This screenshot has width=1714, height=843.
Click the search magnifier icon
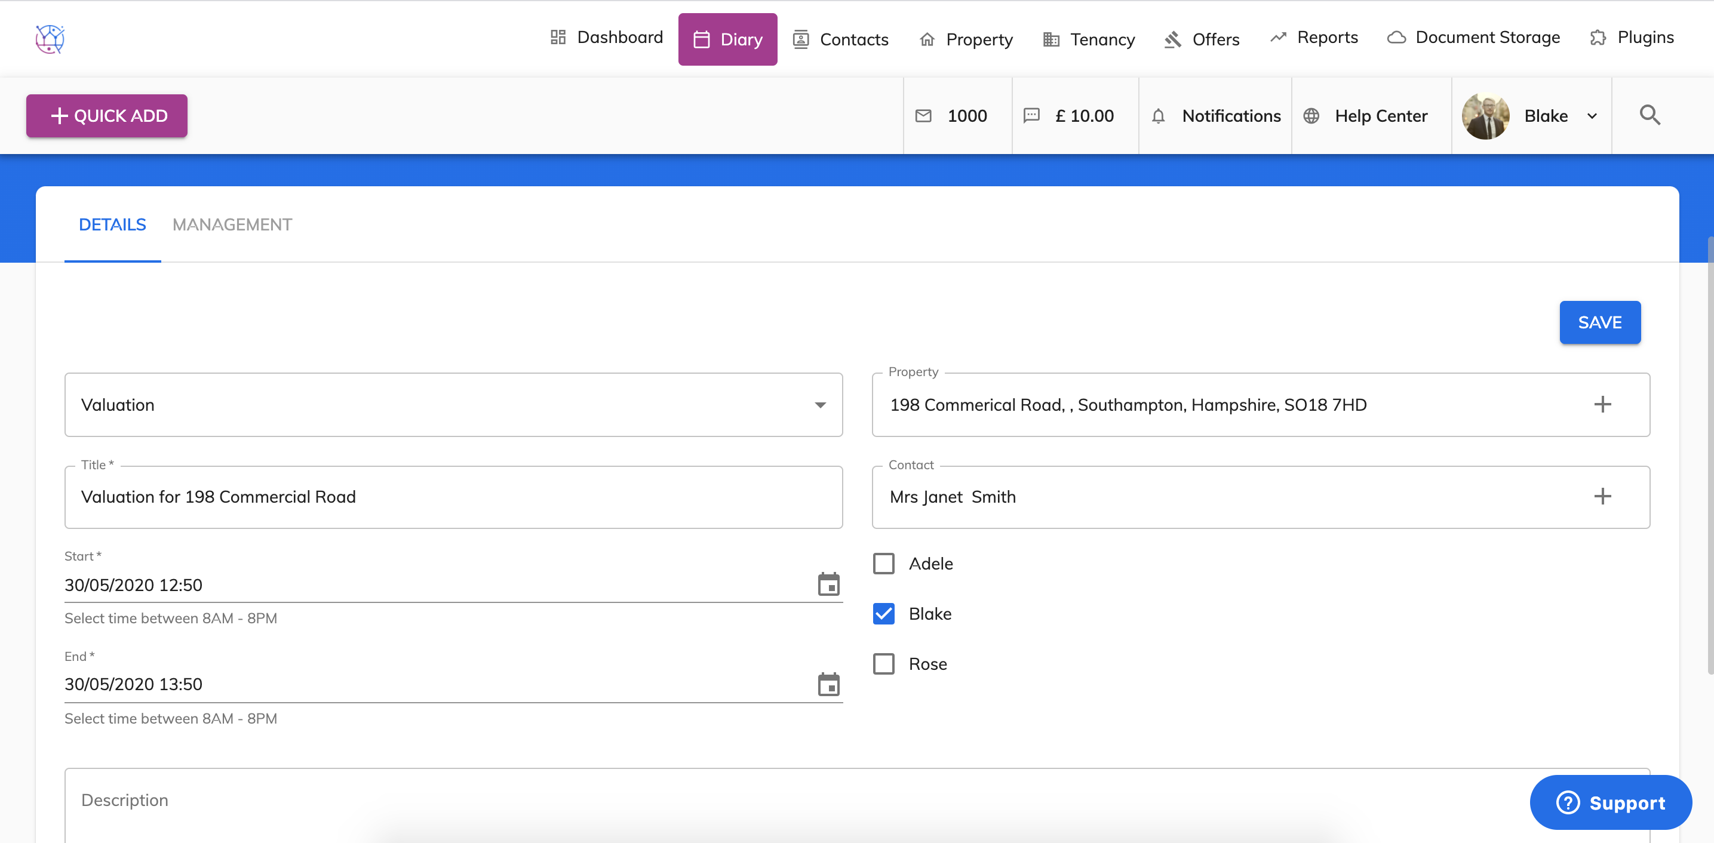click(x=1650, y=115)
